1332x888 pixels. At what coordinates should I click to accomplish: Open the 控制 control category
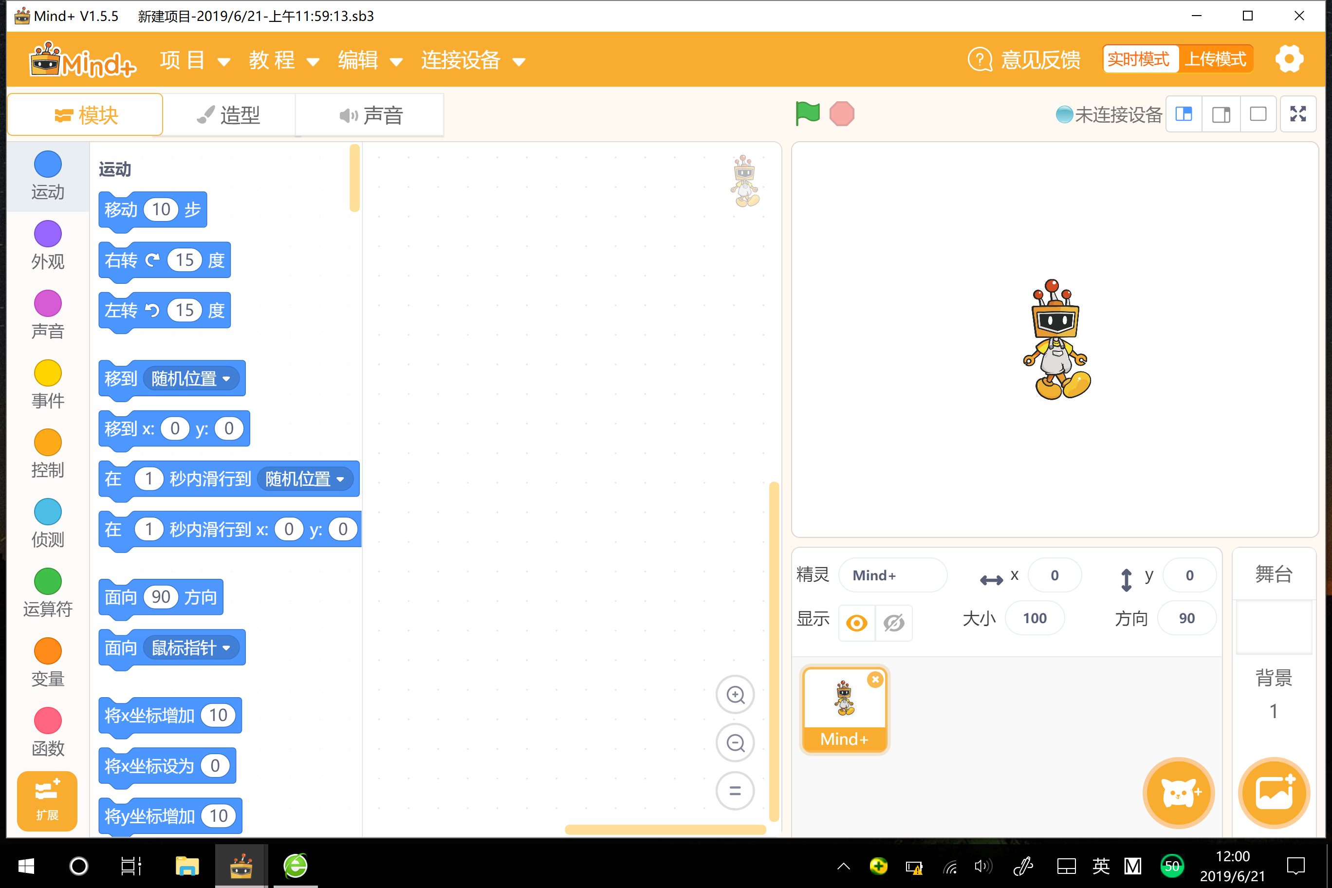pos(48,455)
